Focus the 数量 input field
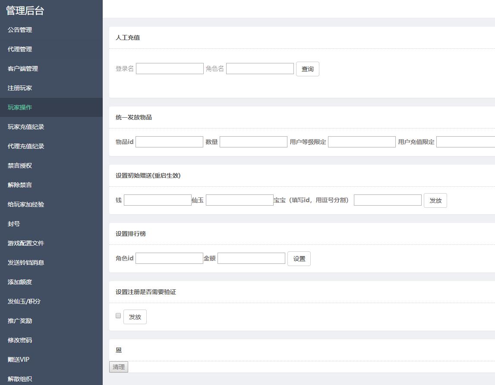Viewport: 495px width, 385px height. point(253,142)
